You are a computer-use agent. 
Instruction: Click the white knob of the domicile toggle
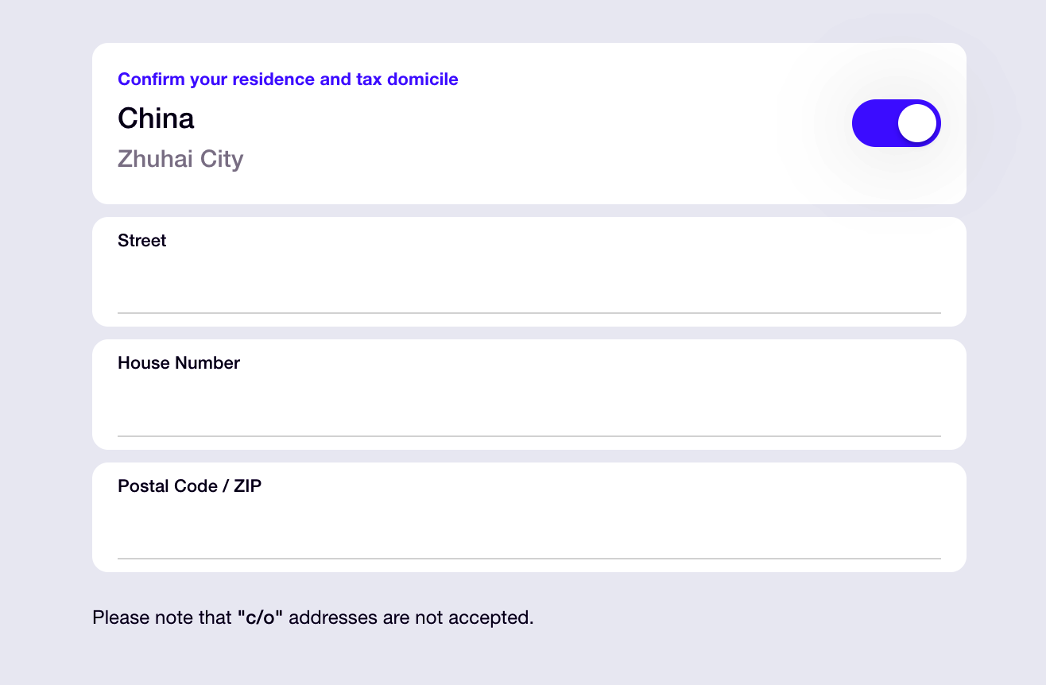coord(917,123)
